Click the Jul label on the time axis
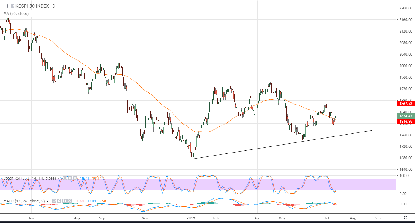Screen dimensions: 415x223 pos(327,218)
